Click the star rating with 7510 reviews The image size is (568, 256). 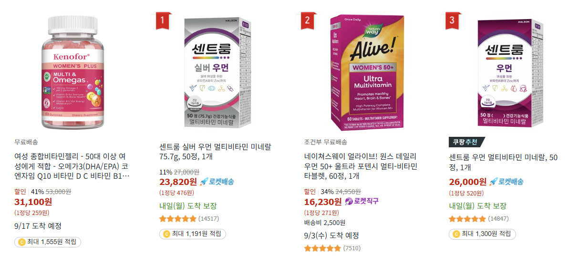coord(322,248)
